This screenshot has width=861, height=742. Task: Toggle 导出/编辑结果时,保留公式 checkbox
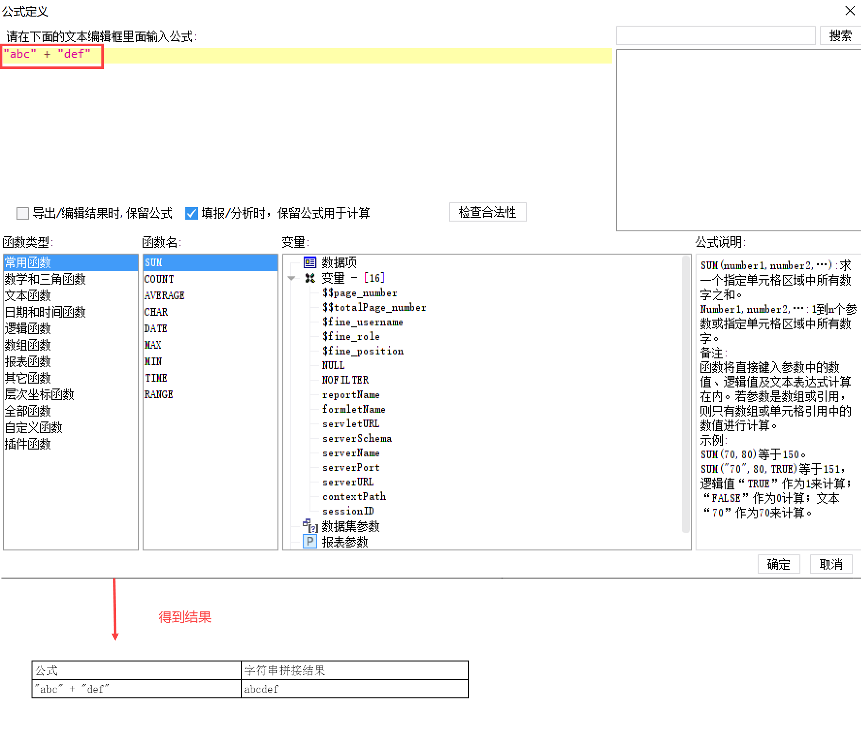coord(23,213)
